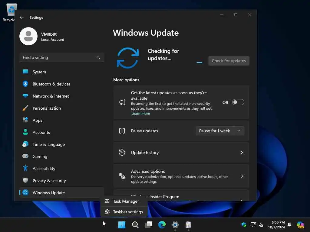Click the Windows Start button on taskbar
310x232 pixels.
pos(122,225)
